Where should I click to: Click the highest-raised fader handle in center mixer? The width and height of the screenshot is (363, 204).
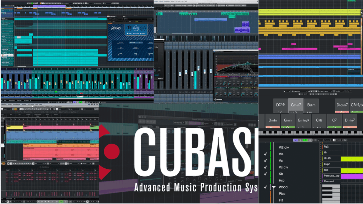point(199,68)
